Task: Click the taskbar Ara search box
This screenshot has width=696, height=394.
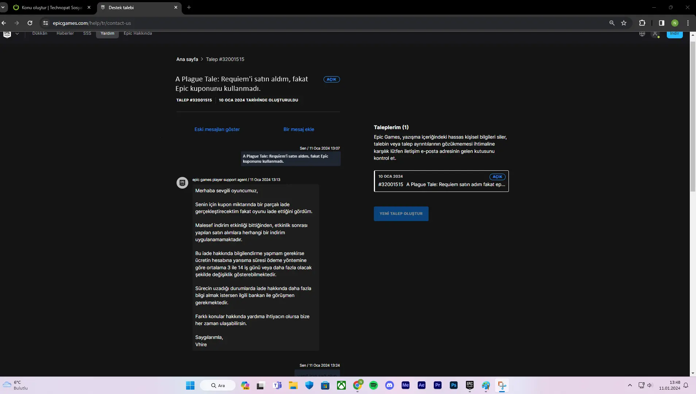Action: pyautogui.click(x=218, y=386)
